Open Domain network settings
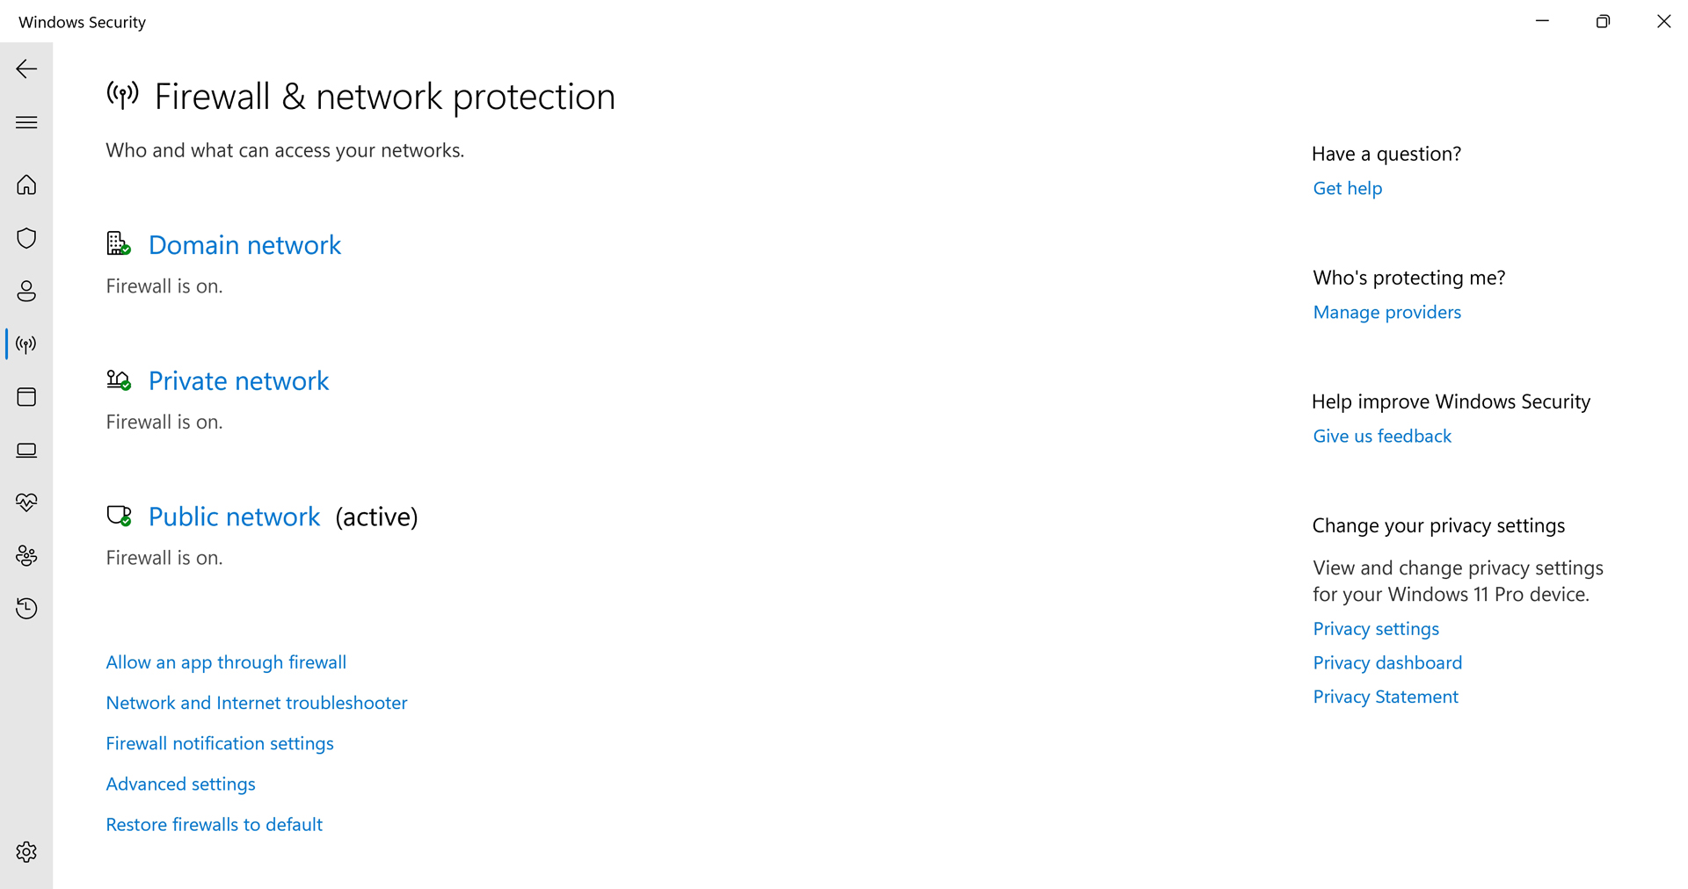This screenshot has height=889, width=1688. [x=244, y=245]
